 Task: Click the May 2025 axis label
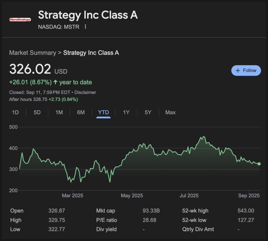coord(132,196)
